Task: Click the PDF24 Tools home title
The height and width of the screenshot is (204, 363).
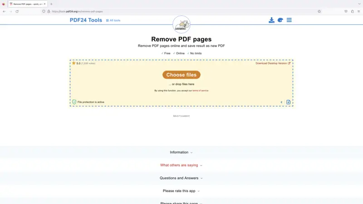Action: pyautogui.click(x=86, y=20)
